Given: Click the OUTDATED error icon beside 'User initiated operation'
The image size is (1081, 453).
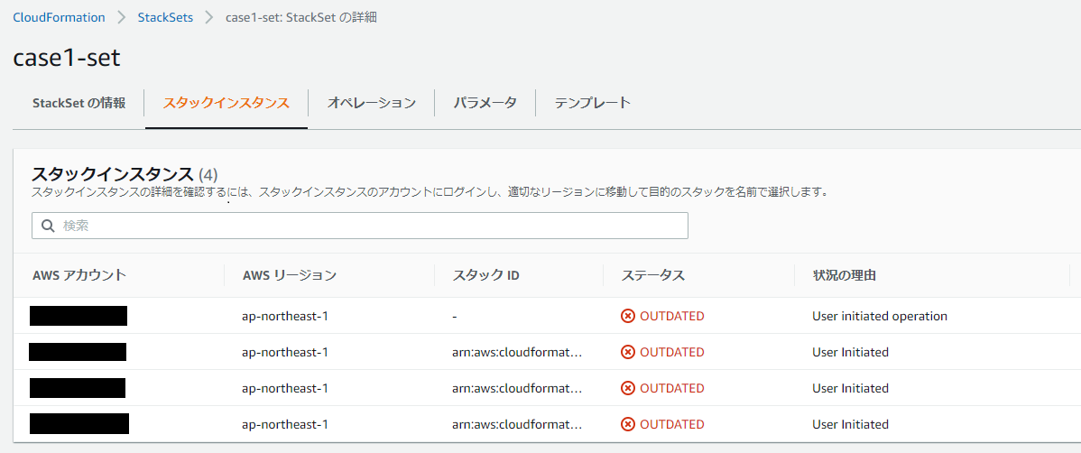Looking at the screenshot, I should [x=627, y=316].
